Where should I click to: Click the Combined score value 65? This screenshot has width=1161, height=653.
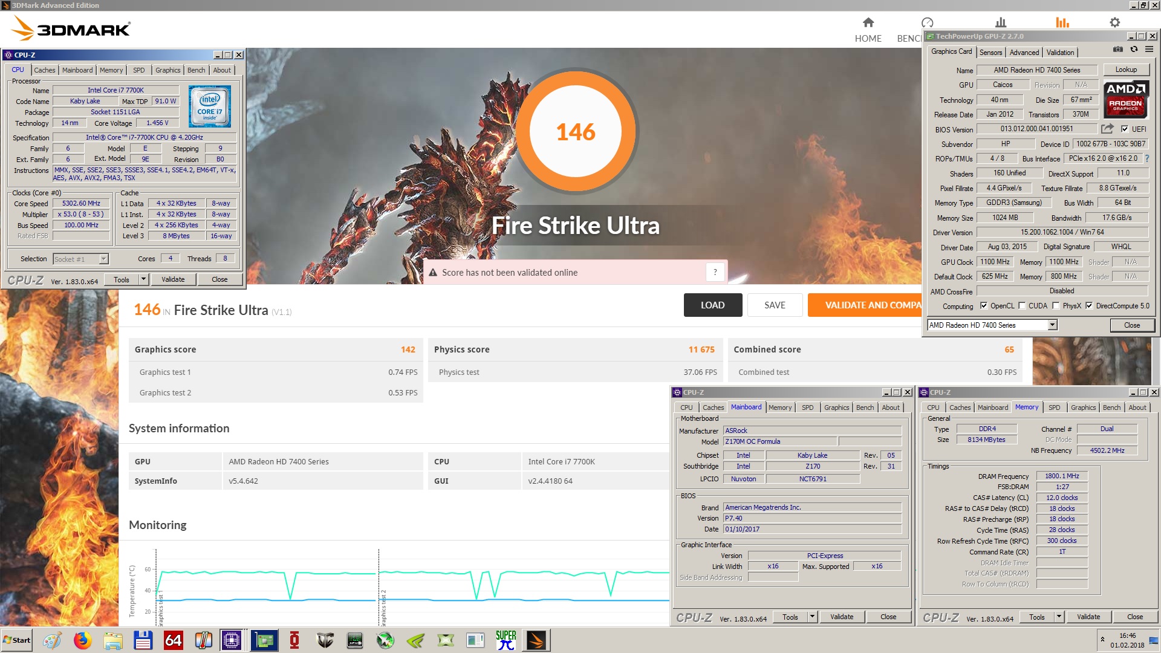(x=1009, y=349)
